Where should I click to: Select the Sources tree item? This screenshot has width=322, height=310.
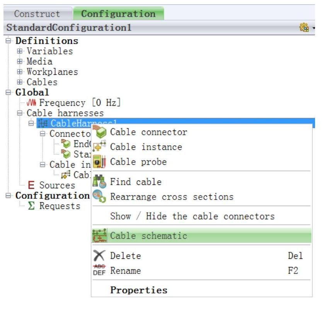pos(57,185)
